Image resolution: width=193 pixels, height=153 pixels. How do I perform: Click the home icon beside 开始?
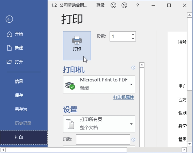coord(9,34)
